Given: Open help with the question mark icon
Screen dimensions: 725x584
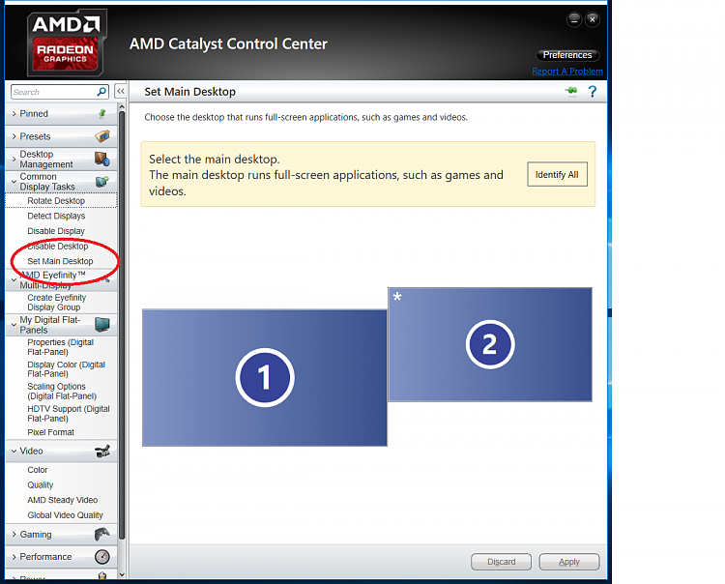Looking at the screenshot, I should (x=593, y=92).
